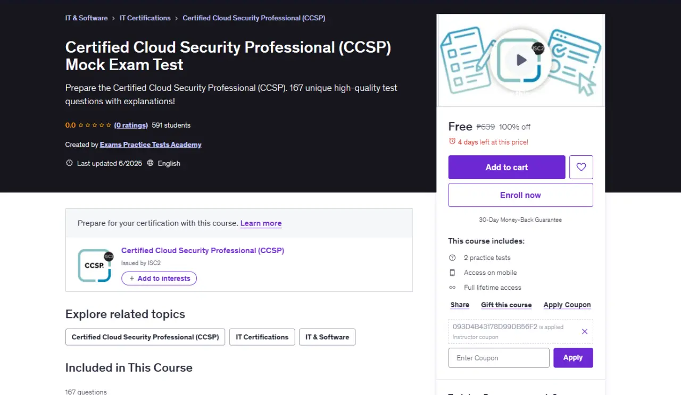Screen dimensions: 681x395
Task: Open the Gift this course link
Action: pos(506,305)
